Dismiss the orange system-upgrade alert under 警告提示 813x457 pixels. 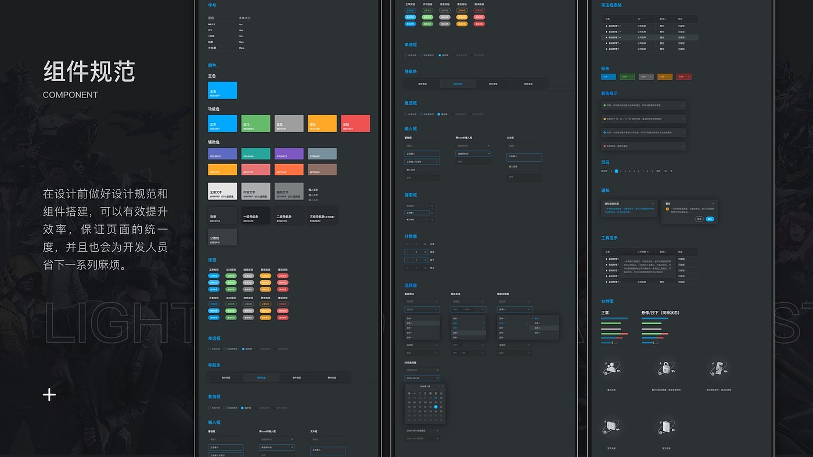pos(684,119)
